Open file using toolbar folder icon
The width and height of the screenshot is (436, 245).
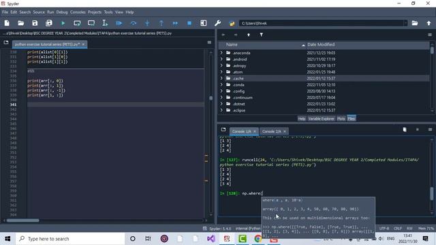click(x=21, y=23)
